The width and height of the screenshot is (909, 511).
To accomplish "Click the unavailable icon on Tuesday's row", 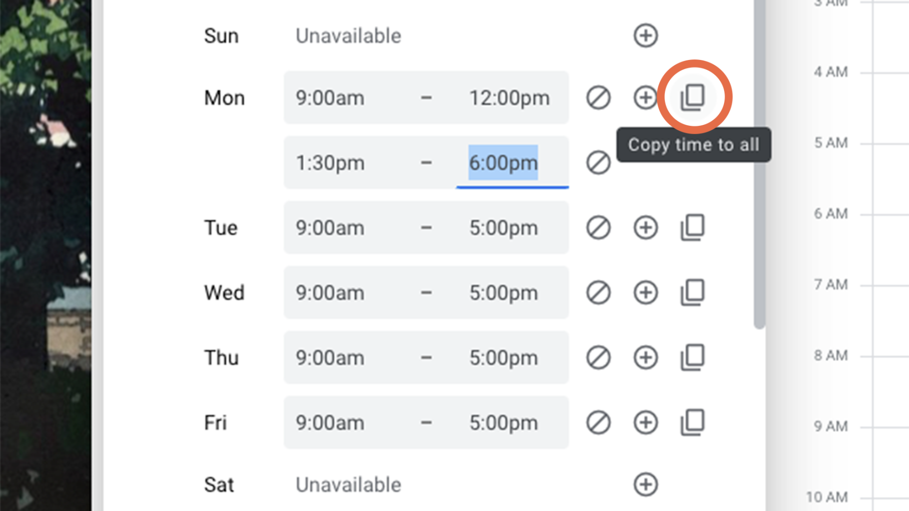I will (598, 228).
